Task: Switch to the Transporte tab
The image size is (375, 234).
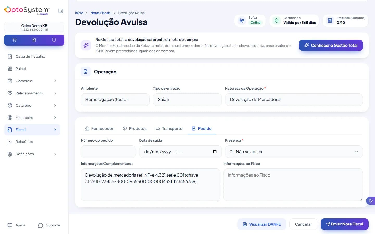Action: click(x=169, y=128)
